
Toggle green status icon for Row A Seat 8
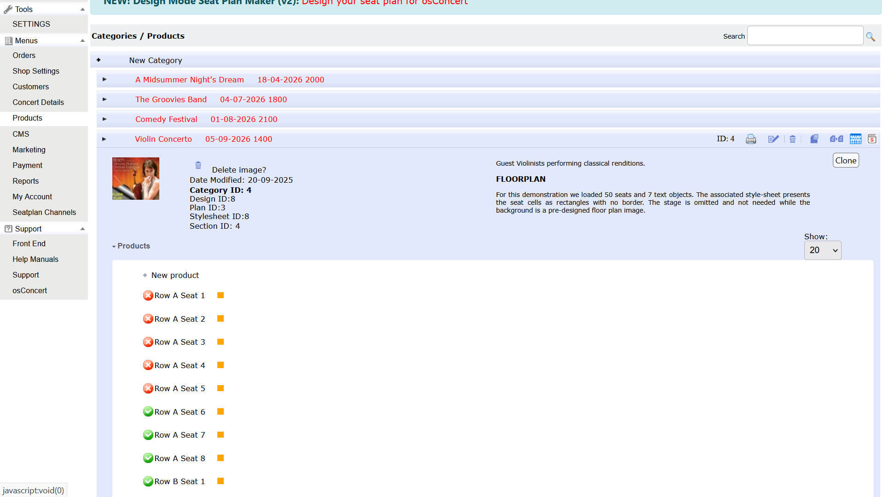click(x=148, y=458)
